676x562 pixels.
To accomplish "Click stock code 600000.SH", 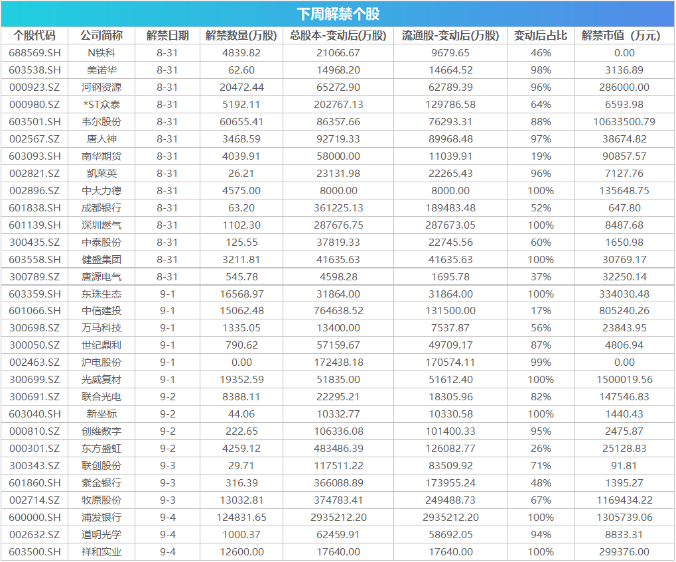I will 34,518.
